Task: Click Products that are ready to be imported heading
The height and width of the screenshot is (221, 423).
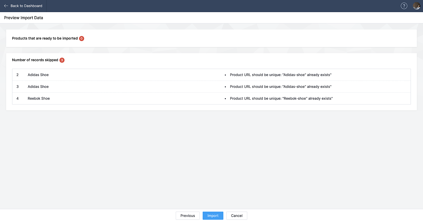Action: click(x=45, y=38)
